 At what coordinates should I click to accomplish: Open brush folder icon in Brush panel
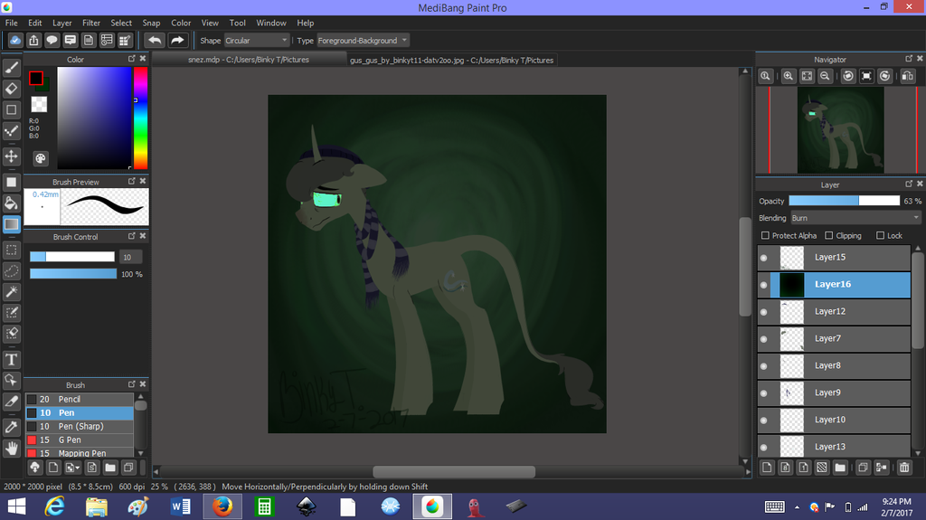(x=109, y=468)
